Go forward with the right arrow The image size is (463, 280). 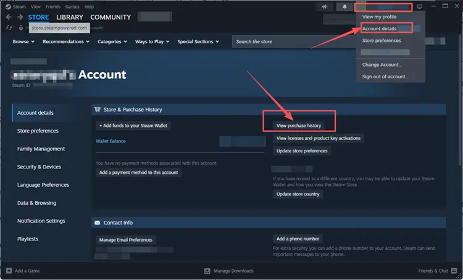[x=20, y=17]
